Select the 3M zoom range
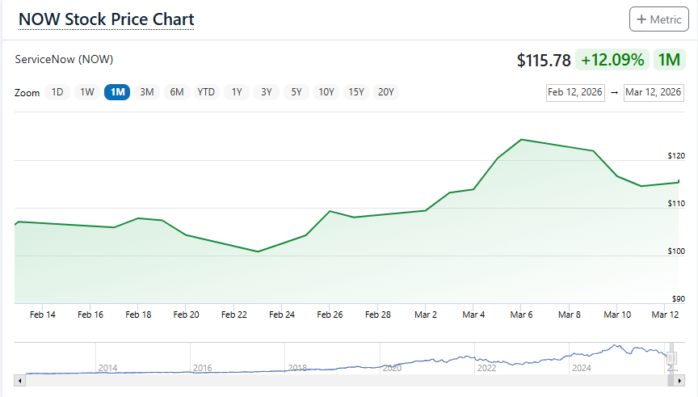Image resolution: width=698 pixels, height=397 pixels. (x=147, y=92)
